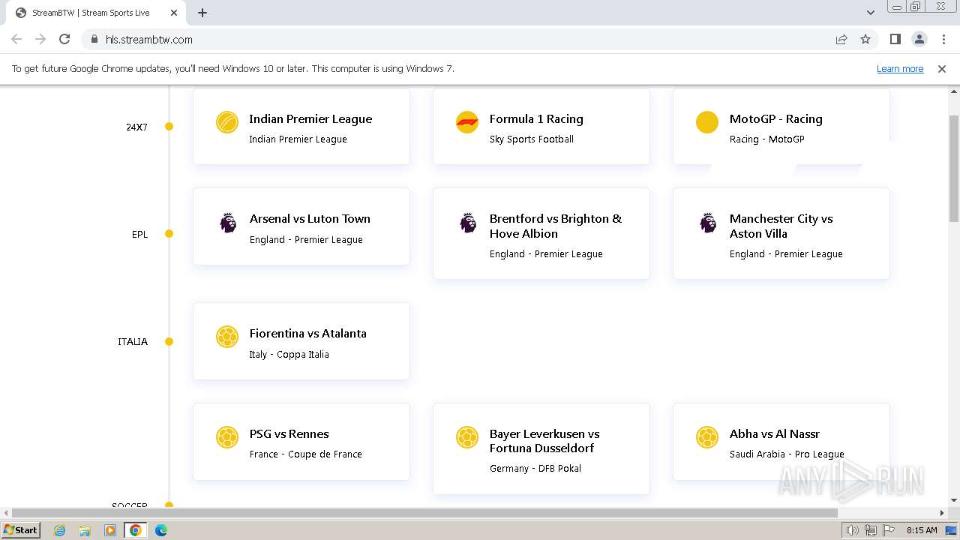Open the Chrome user profile icon
This screenshot has height=540, width=960.
[x=919, y=40]
